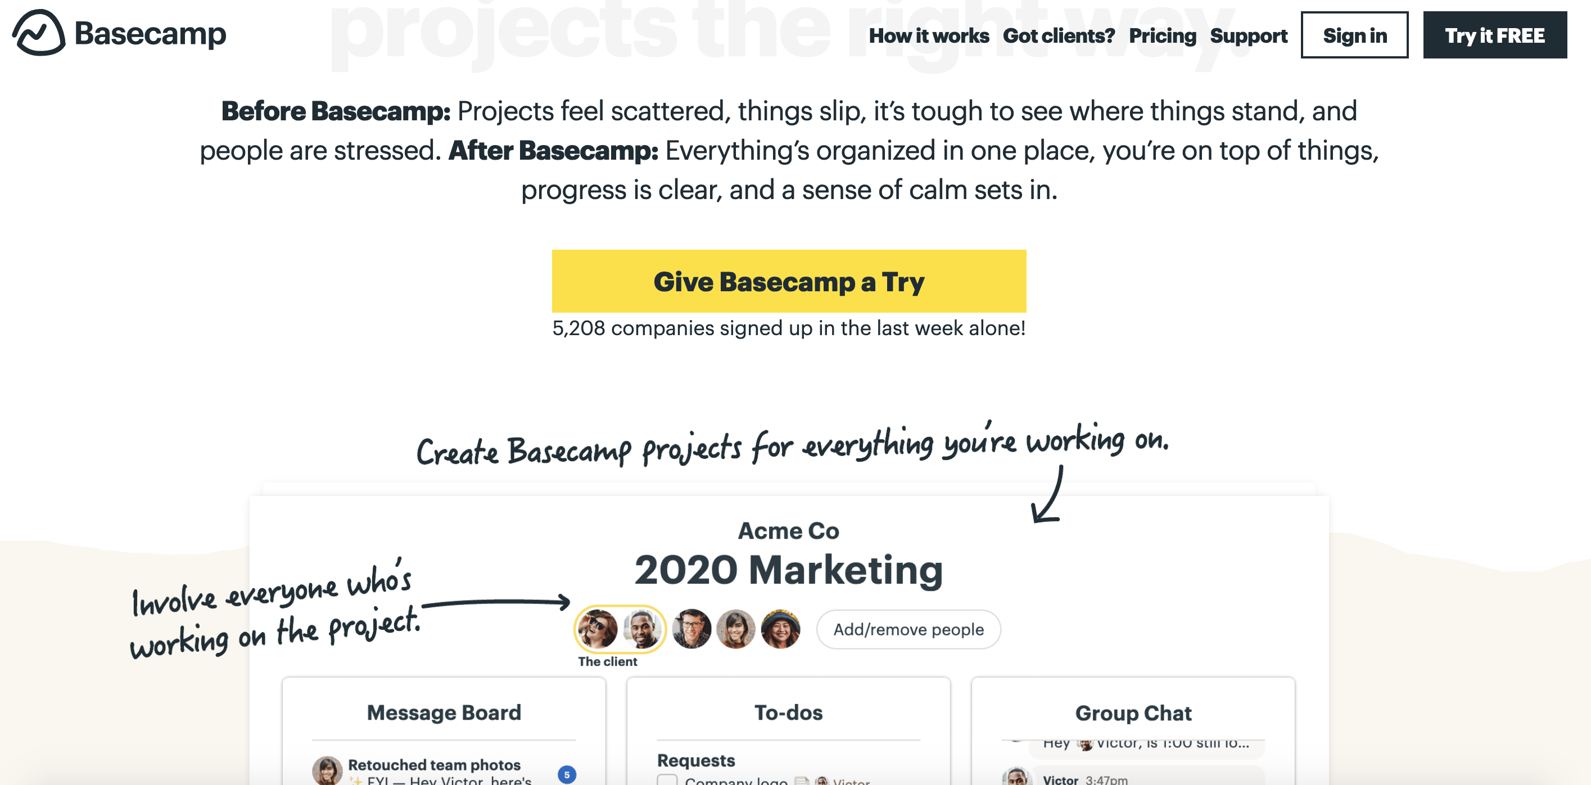Click Add/remove people button
Screen dimensions: 1591x785
pyautogui.click(x=909, y=629)
